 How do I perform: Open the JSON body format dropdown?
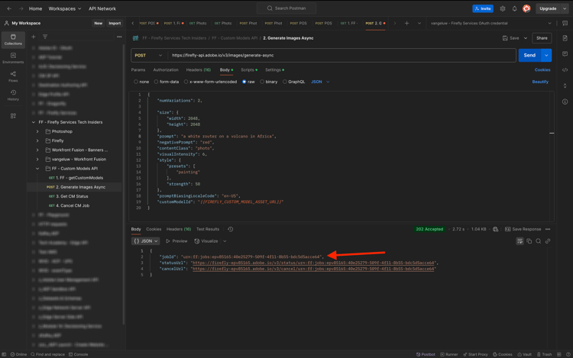click(319, 82)
